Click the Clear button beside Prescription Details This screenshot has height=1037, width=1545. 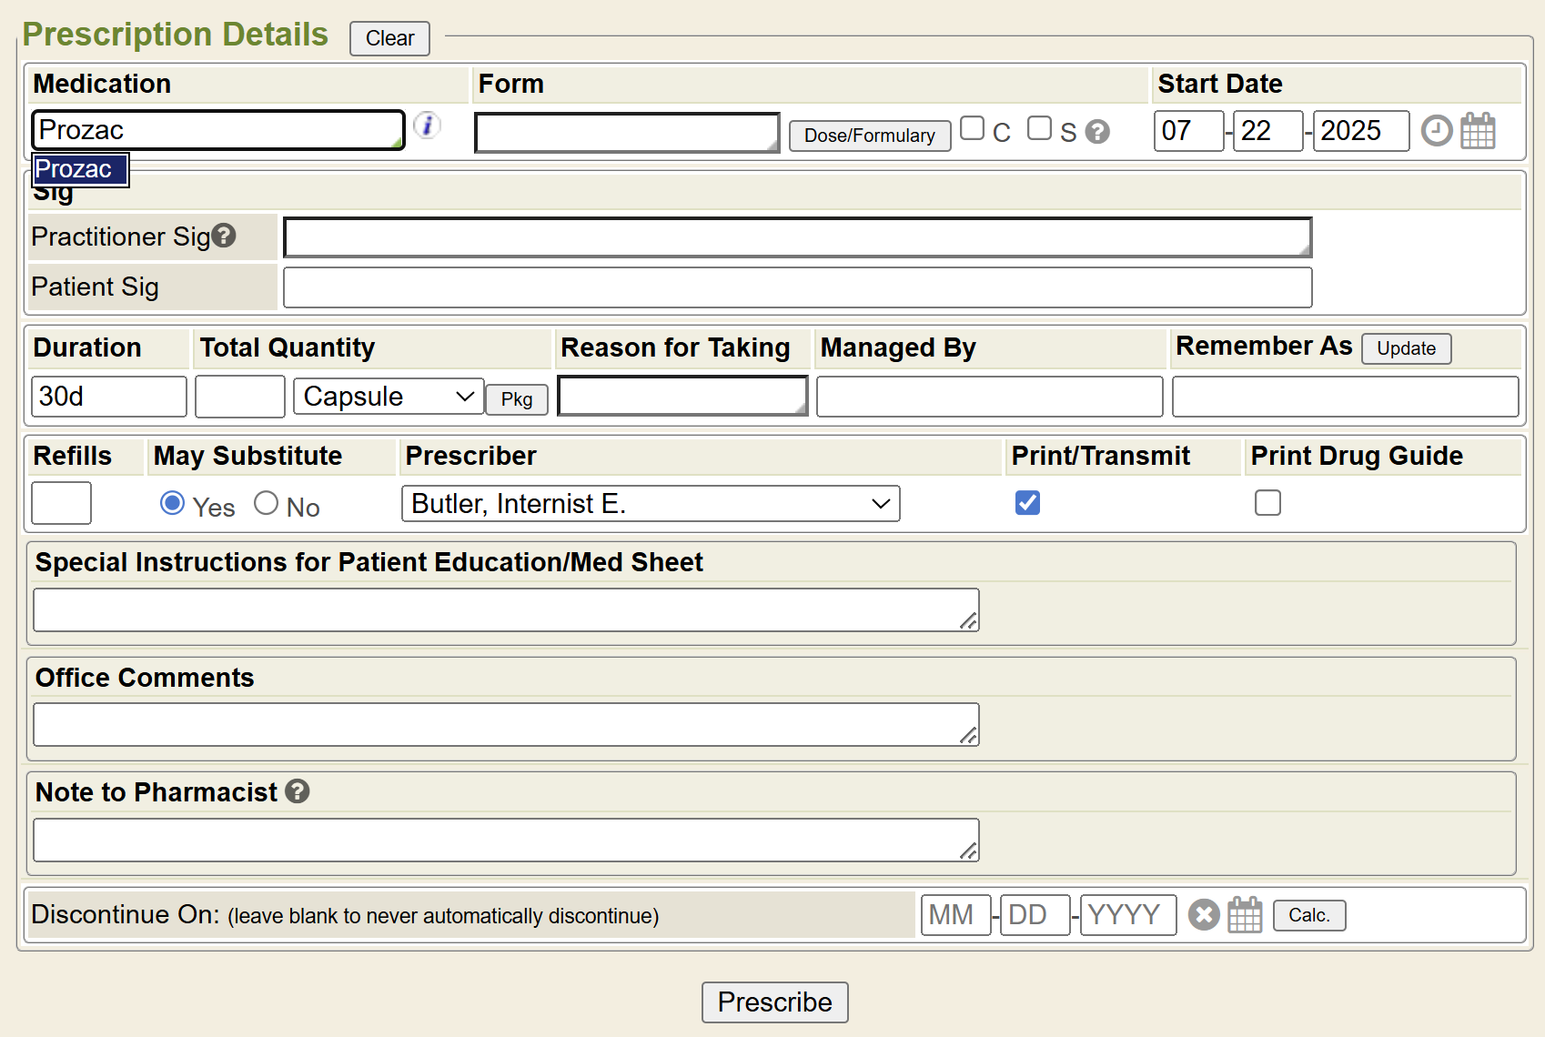pyautogui.click(x=389, y=38)
